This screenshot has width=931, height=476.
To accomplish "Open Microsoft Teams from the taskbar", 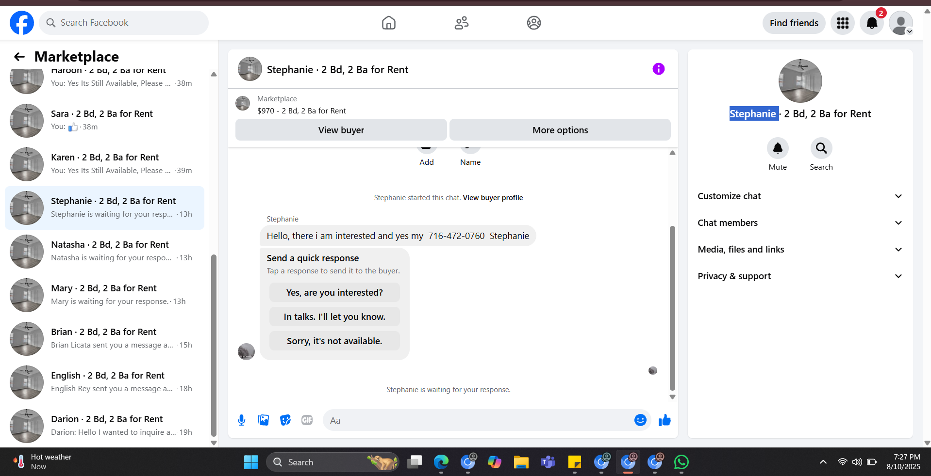I will point(548,462).
